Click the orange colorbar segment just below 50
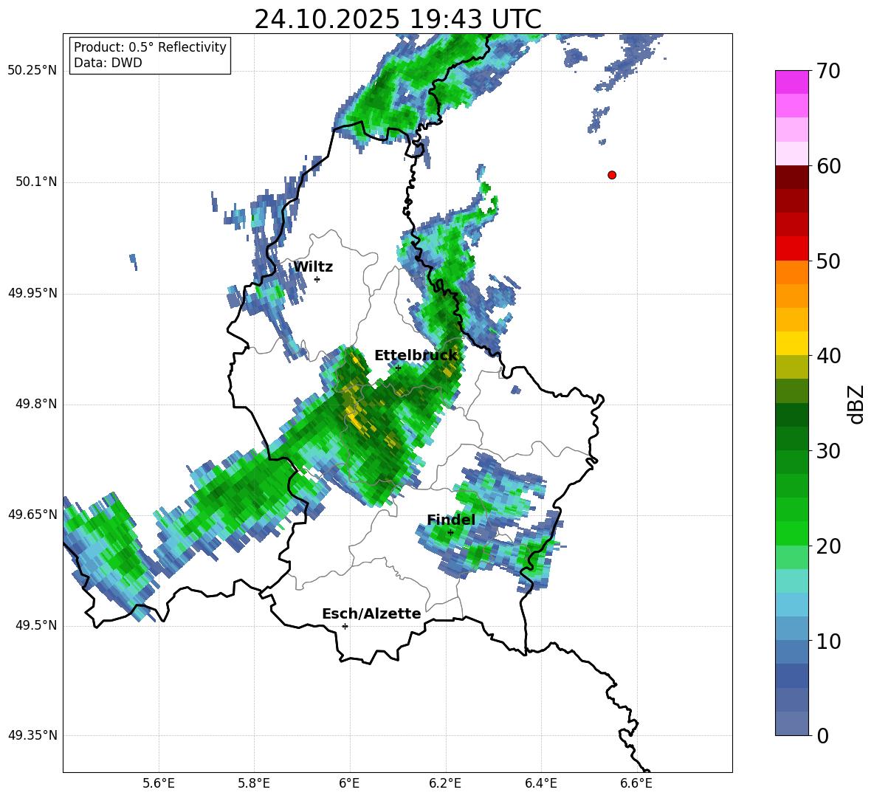Screen dimensions: 874x798 coord(791,272)
